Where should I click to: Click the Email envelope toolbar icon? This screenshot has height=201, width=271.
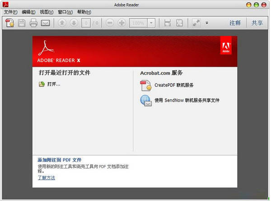coord(45,23)
